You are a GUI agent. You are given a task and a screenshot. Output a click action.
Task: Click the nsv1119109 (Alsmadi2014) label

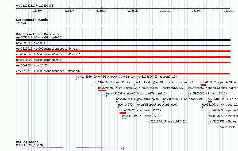141,116
